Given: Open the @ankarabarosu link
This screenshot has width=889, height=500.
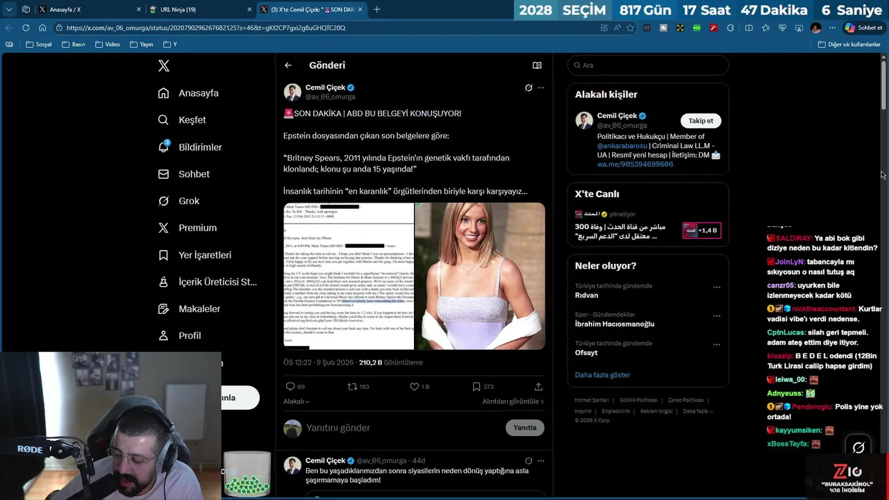Looking at the screenshot, I should coord(622,146).
